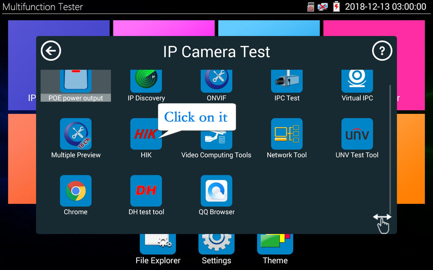Open help with question mark button
The width and height of the screenshot is (433, 270).
(382, 51)
